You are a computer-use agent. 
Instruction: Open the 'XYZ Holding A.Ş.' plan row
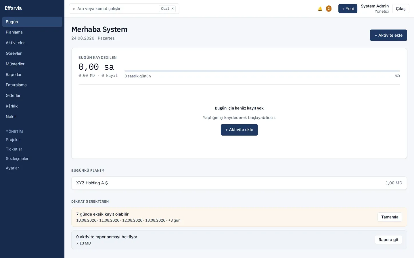(x=239, y=183)
